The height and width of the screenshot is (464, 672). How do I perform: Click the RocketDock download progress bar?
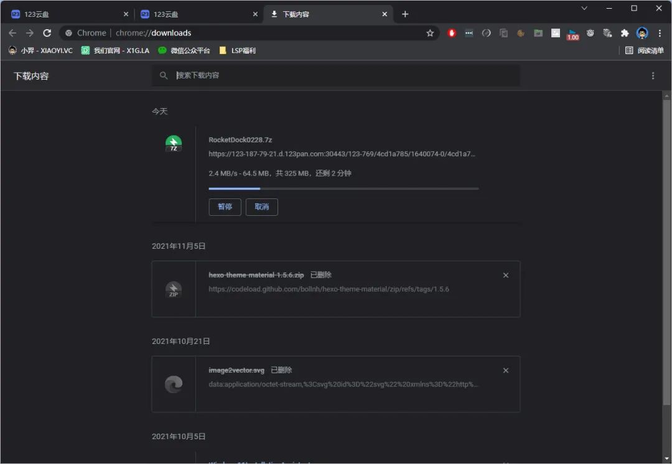[x=343, y=188]
